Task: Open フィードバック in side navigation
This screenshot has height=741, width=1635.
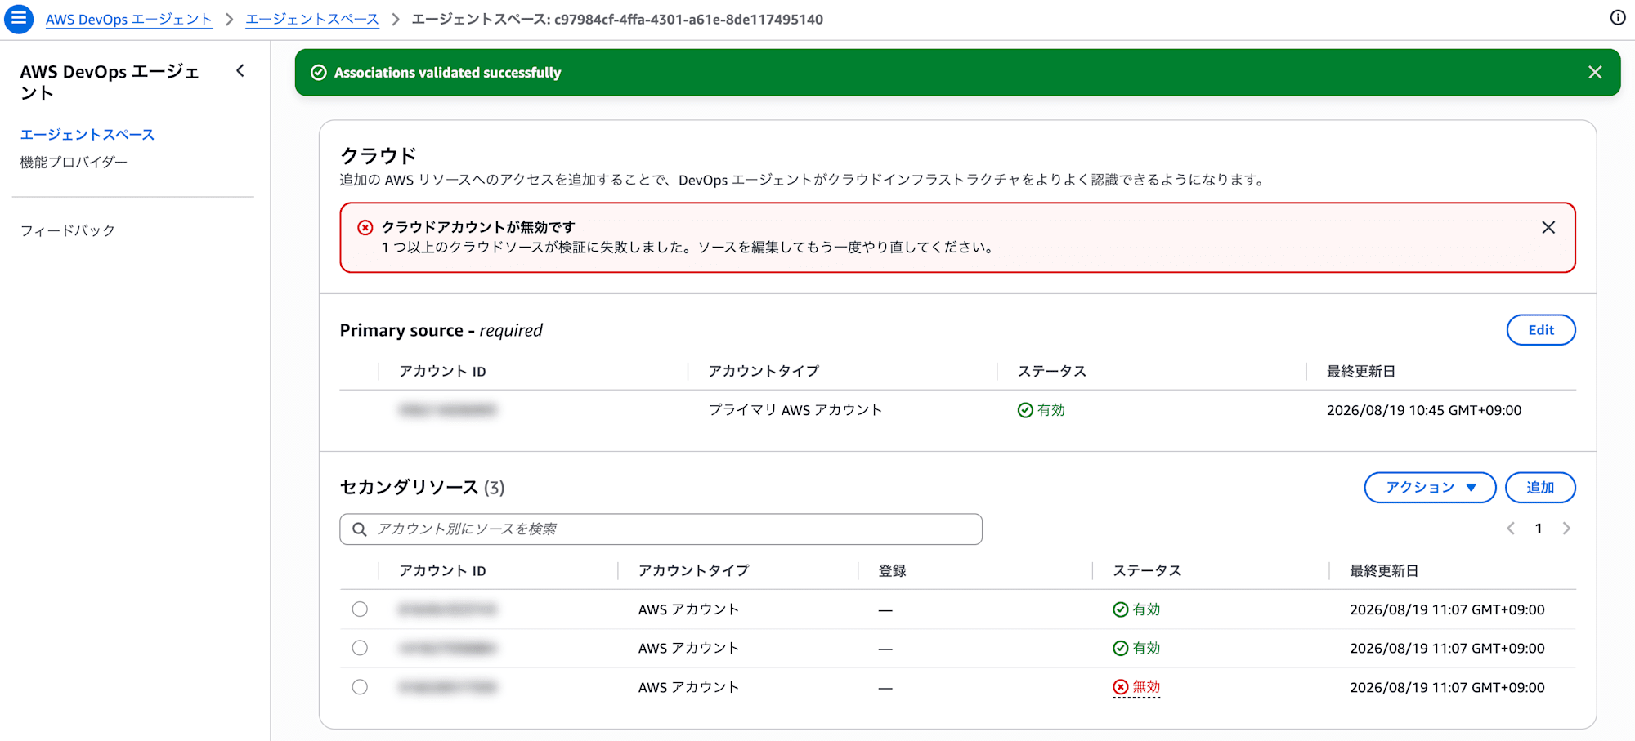Action: pyautogui.click(x=68, y=230)
